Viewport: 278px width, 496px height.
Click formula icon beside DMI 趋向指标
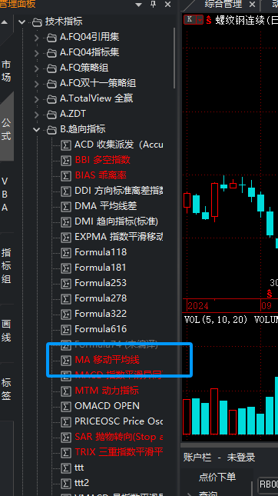pos(66,222)
